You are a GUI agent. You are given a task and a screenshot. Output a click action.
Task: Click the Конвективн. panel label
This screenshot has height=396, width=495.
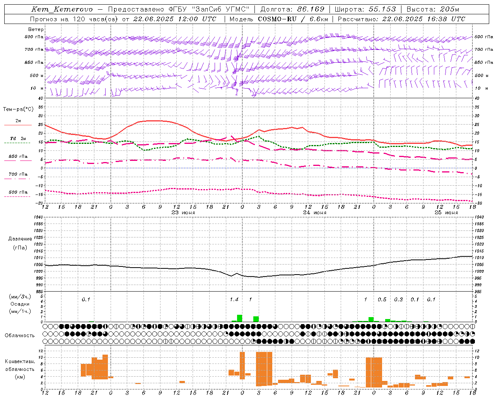(x=20, y=362)
